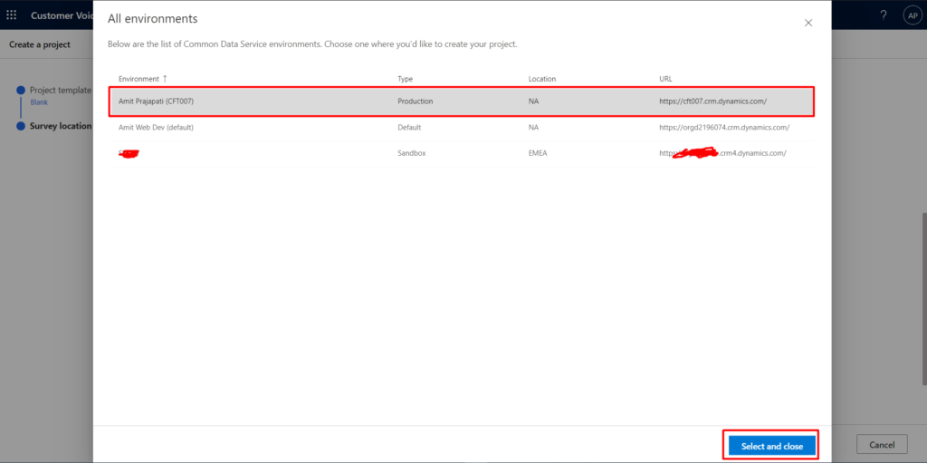Click the Create a project heading
Screen dimensions: 927x463
coord(40,44)
